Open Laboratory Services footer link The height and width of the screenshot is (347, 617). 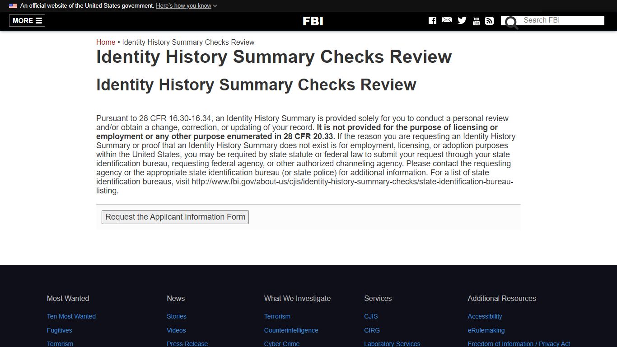coord(392,344)
